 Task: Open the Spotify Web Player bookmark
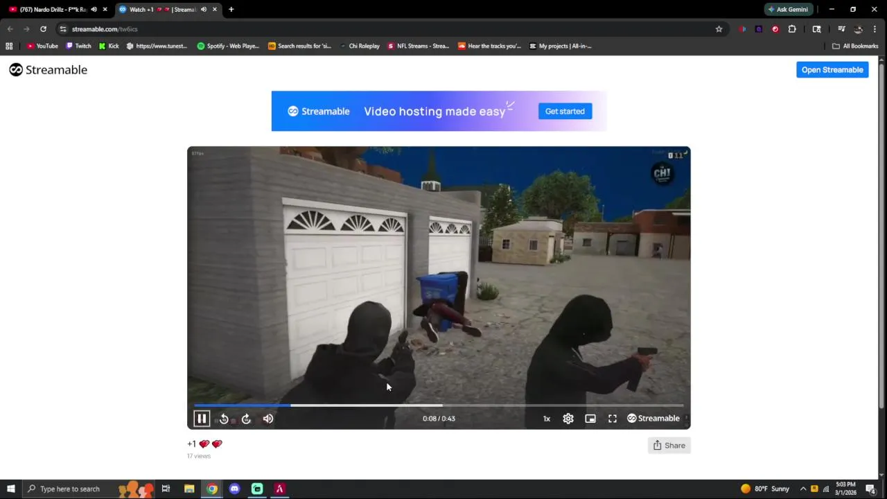point(228,46)
